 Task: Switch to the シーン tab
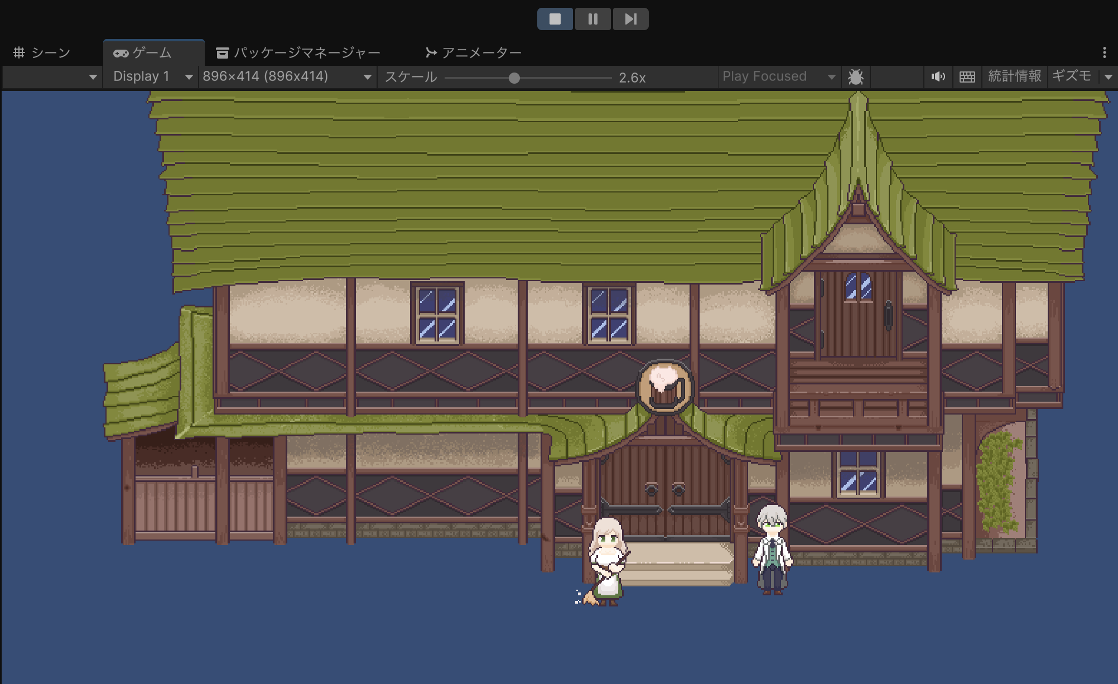pyautogui.click(x=42, y=52)
